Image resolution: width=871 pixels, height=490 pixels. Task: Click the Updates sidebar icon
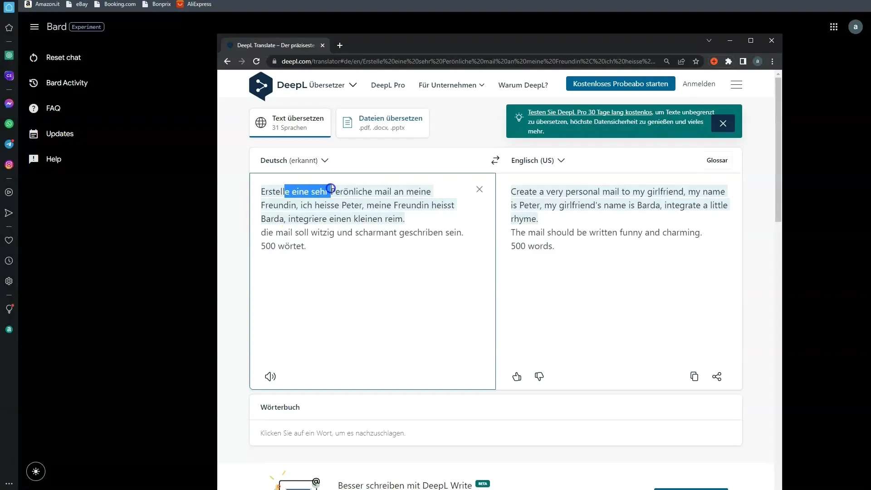pos(34,134)
